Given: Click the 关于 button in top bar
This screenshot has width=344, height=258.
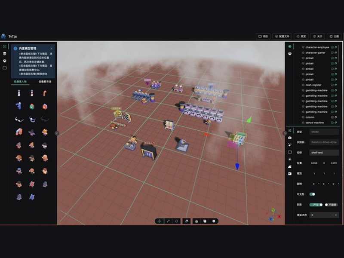Looking at the screenshot, I should click(317, 37).
